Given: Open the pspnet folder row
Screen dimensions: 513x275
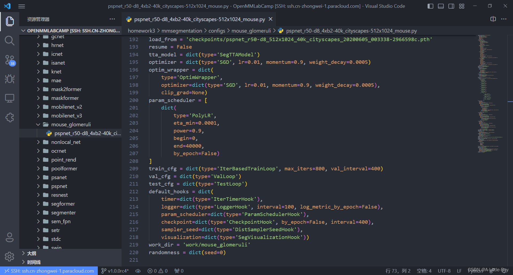Looking at the screenshot, I should click(x=71, y=186).
